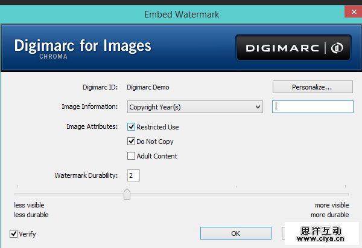Click the Personalize... button
This screenshot has width=362, height=248.
[313, 87]
